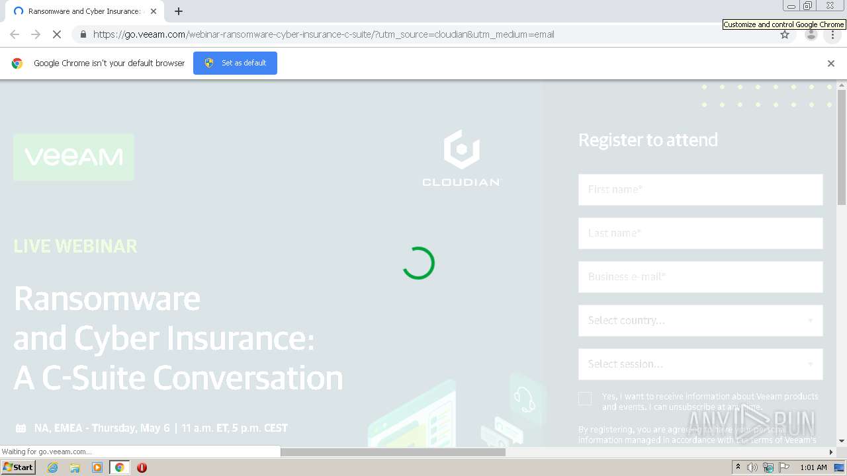Click the Business e-mail field

click(x=700, y=277)
